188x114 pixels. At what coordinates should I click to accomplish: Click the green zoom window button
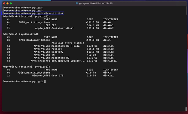11,3
